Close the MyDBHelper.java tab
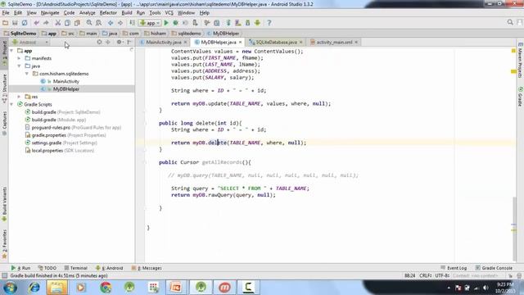 (240, 42)
